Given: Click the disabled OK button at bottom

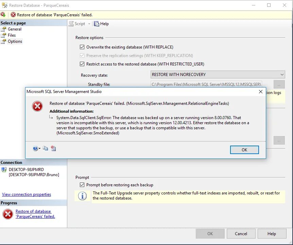Looking at the screenshot, I should pyautogui.click(x=210, y=233).
